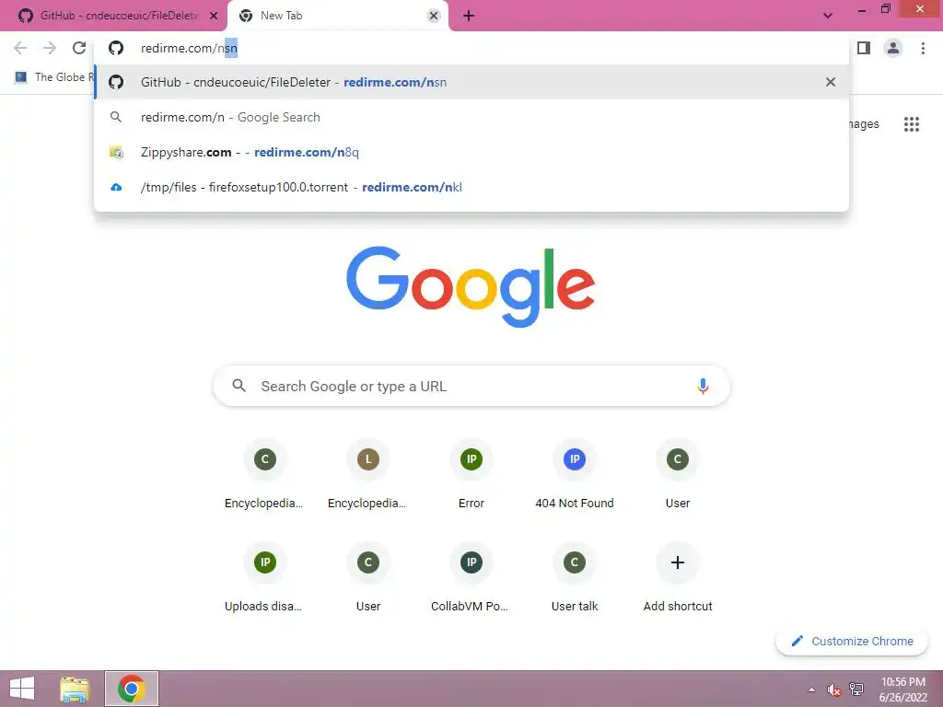Click the Chrome taskbar icon
The width and height of the screenshot is (943, 707).
[132, 689]
